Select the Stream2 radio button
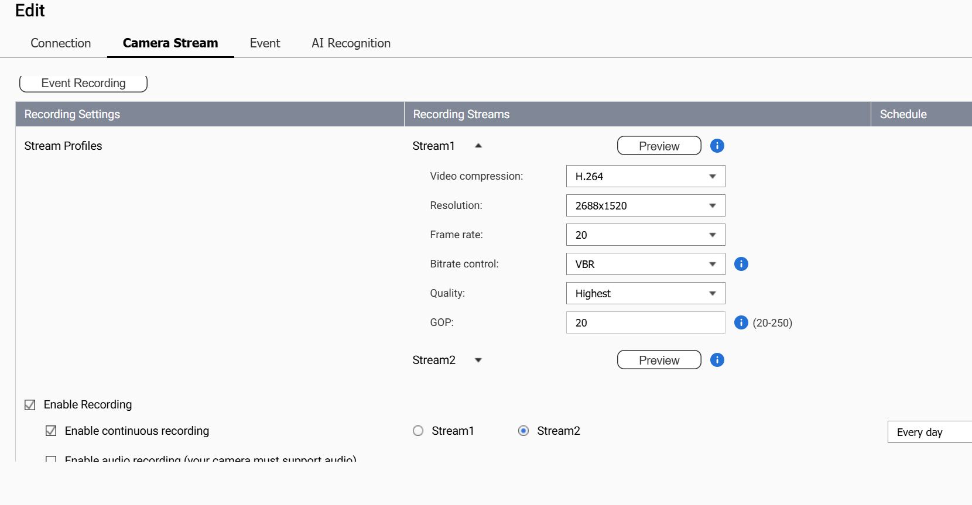This screenshot has width=972, height=505. pos(523,431)
